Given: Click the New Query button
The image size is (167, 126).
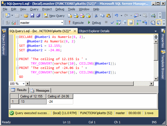Looking at the screenshot, I should (54, 16).
